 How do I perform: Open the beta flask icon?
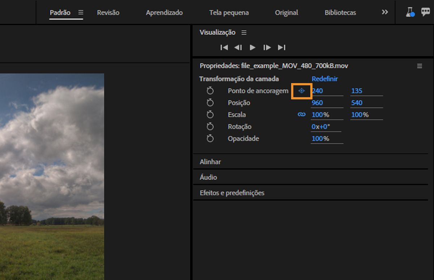pyautogui.click(x=410, y=12)
